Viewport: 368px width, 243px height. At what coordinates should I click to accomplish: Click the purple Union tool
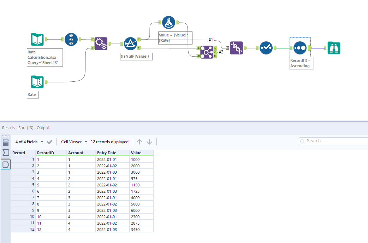pos(236,48)
